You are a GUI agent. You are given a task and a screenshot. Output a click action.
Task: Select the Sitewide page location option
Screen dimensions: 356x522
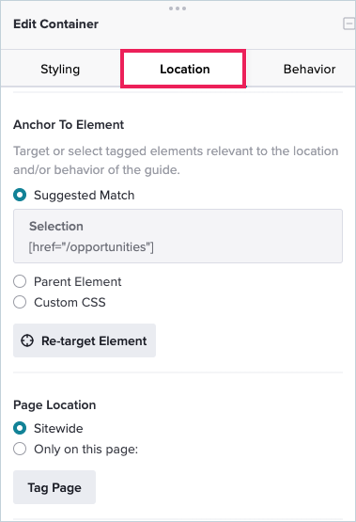(x=20, y=428)
